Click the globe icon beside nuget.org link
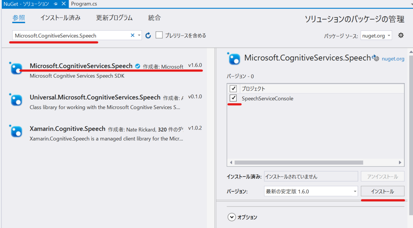The height and width of the screenshot is (228, 413). [x=376, y=58]
